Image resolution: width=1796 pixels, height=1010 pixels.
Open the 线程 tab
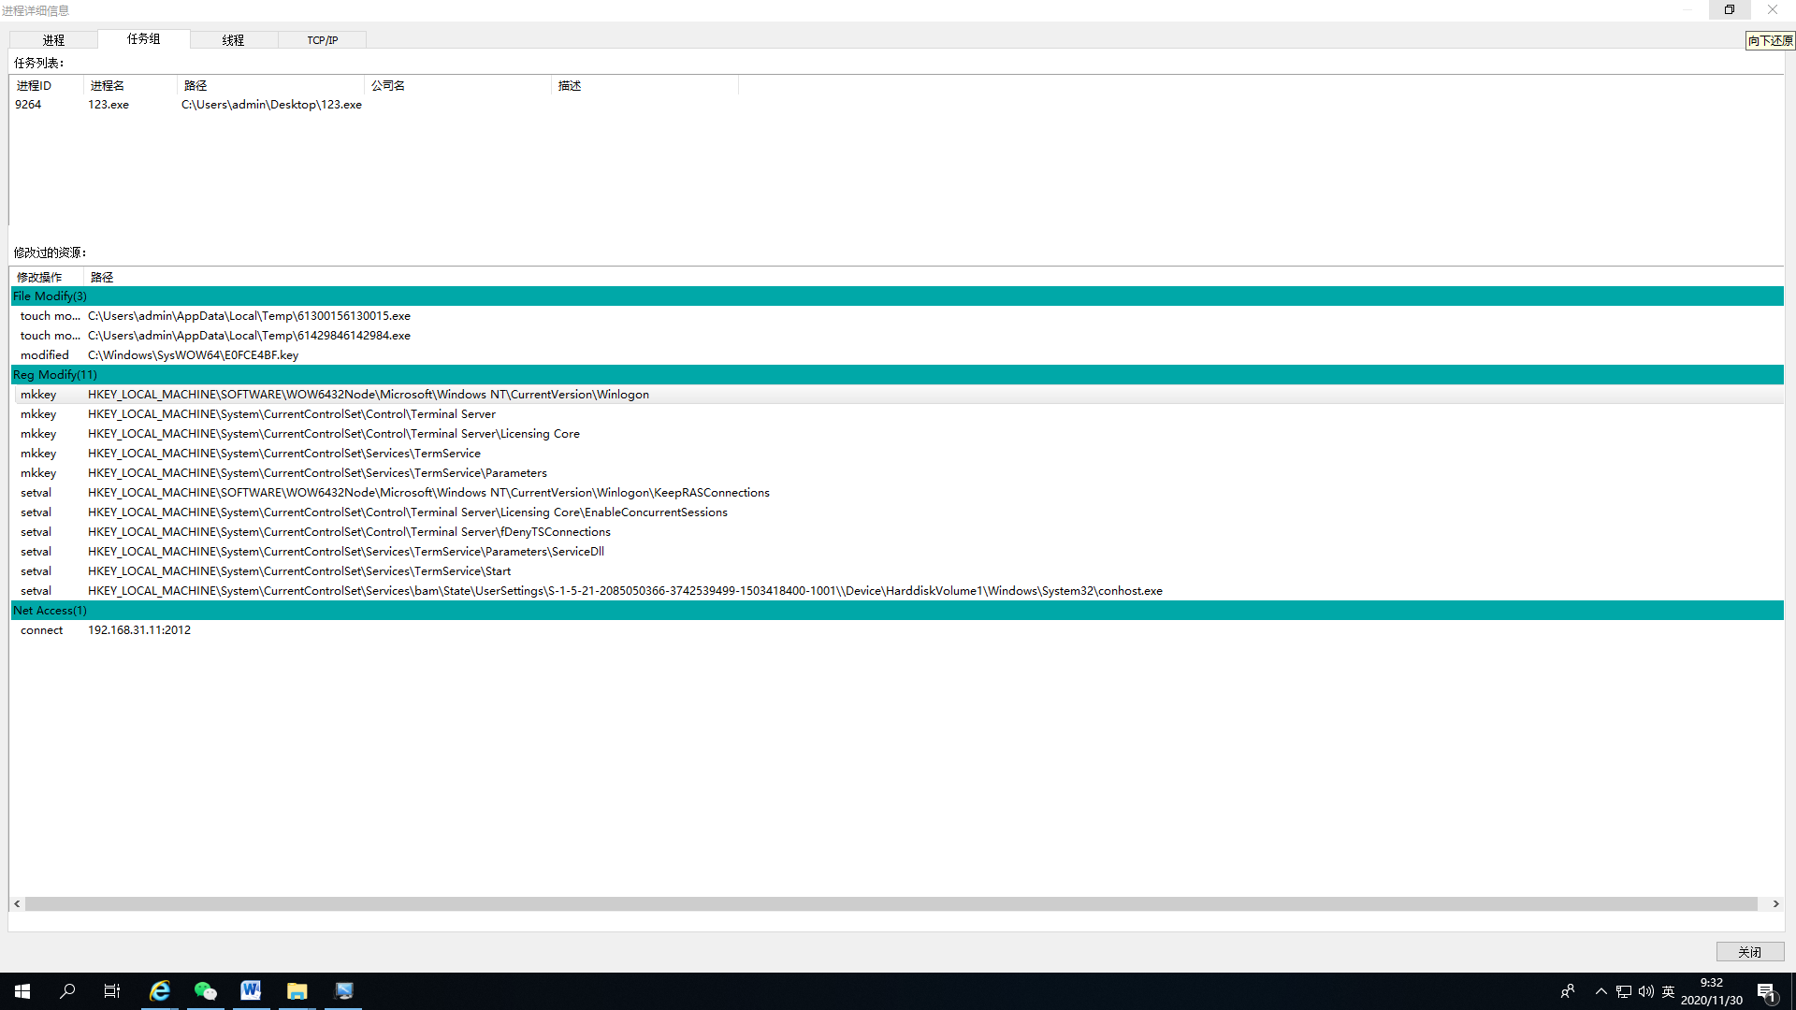[233, 40]
